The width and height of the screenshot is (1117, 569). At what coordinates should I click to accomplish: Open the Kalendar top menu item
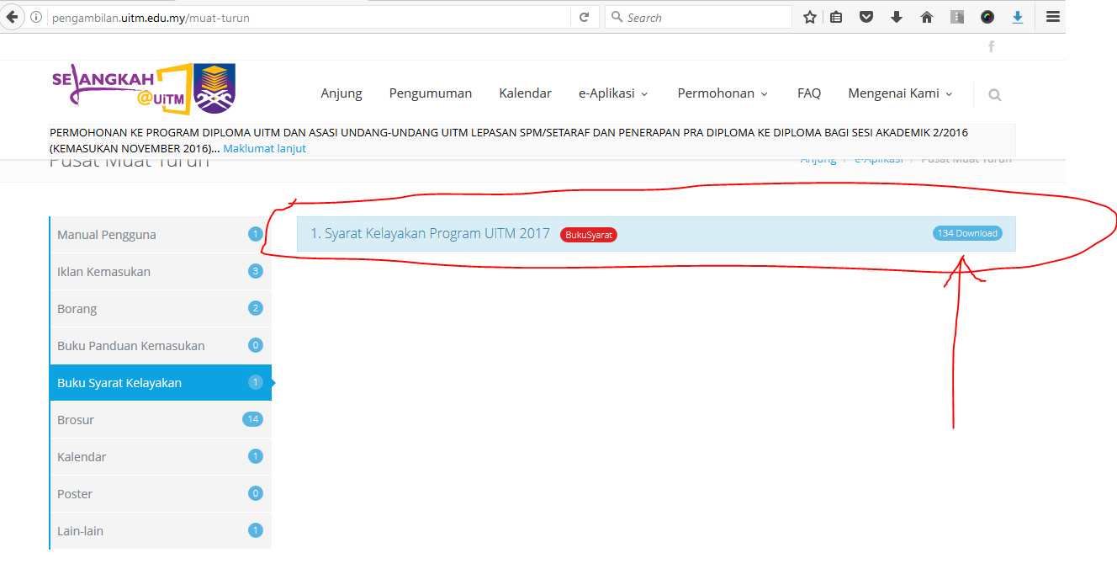click(x=525, y=93)
